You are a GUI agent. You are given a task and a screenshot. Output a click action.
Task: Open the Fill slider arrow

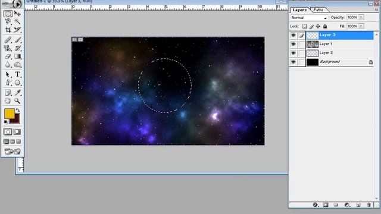point(361,26)
